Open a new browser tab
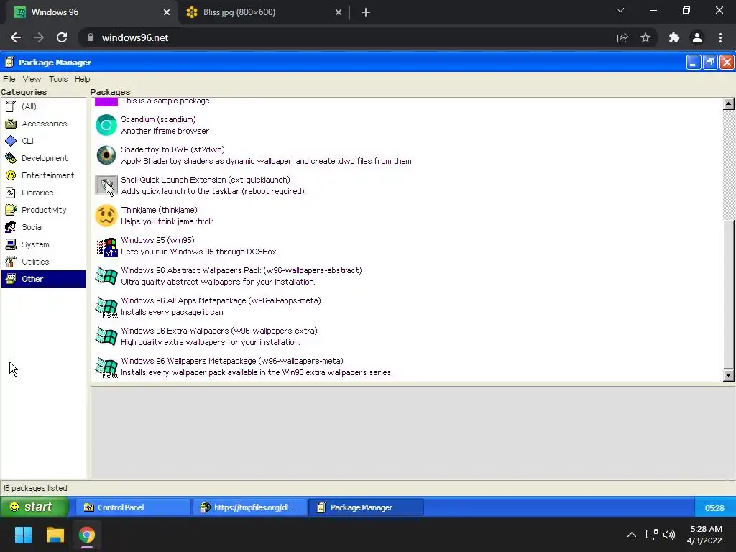This screenshot has width=736, height=552. point(366,12)
